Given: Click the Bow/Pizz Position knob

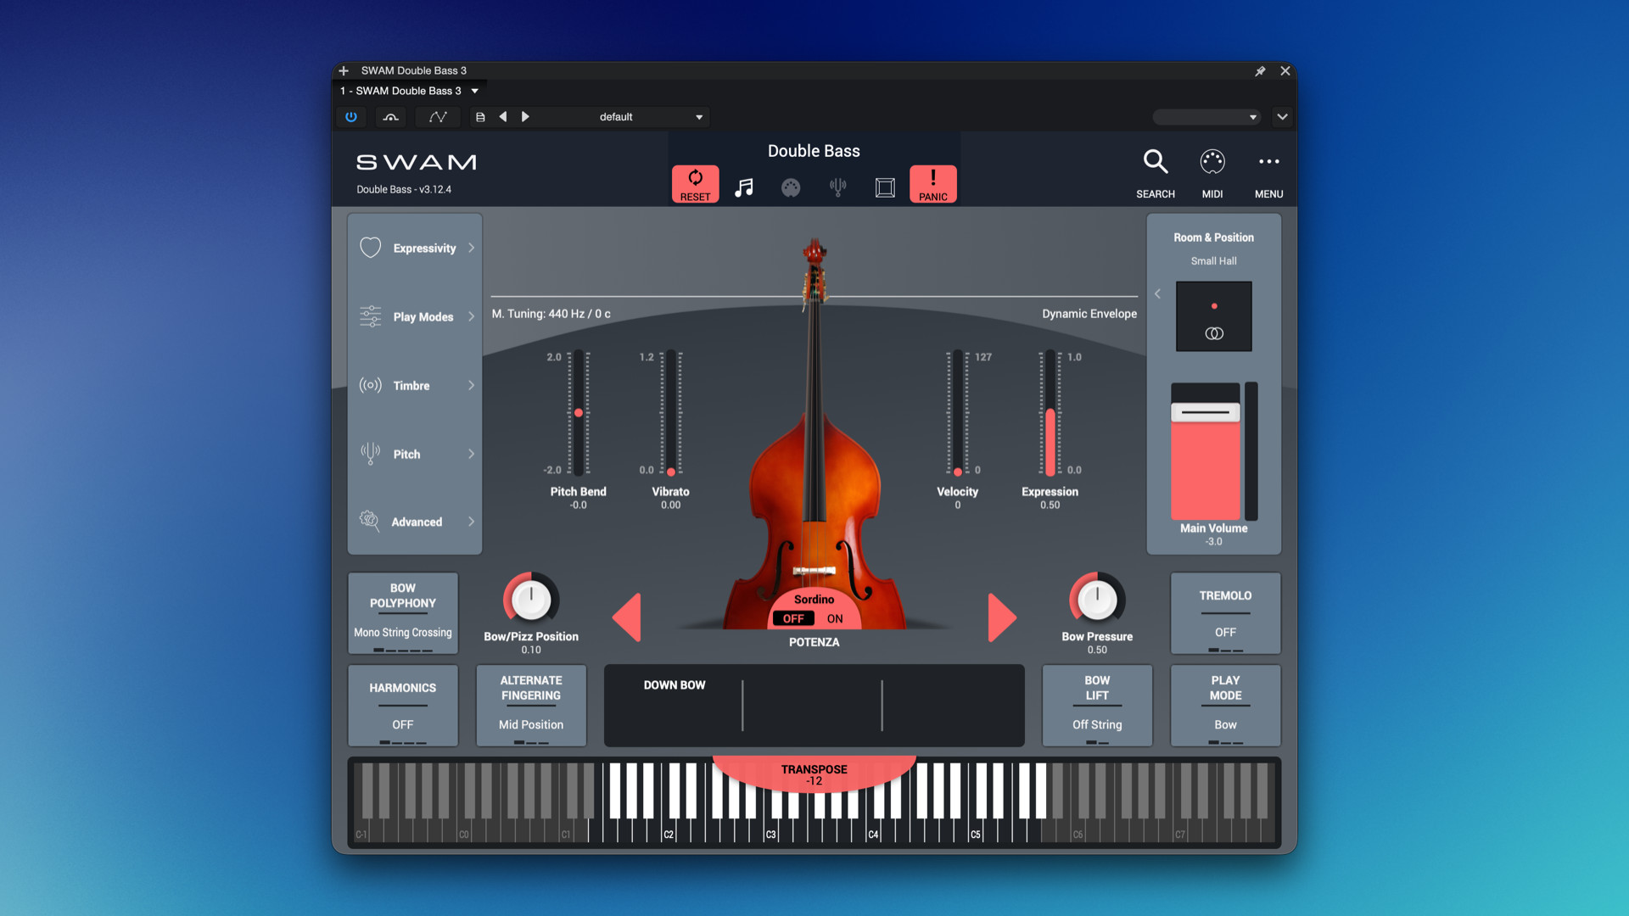Looking at the screenshot, I should (x=531, y=600).
